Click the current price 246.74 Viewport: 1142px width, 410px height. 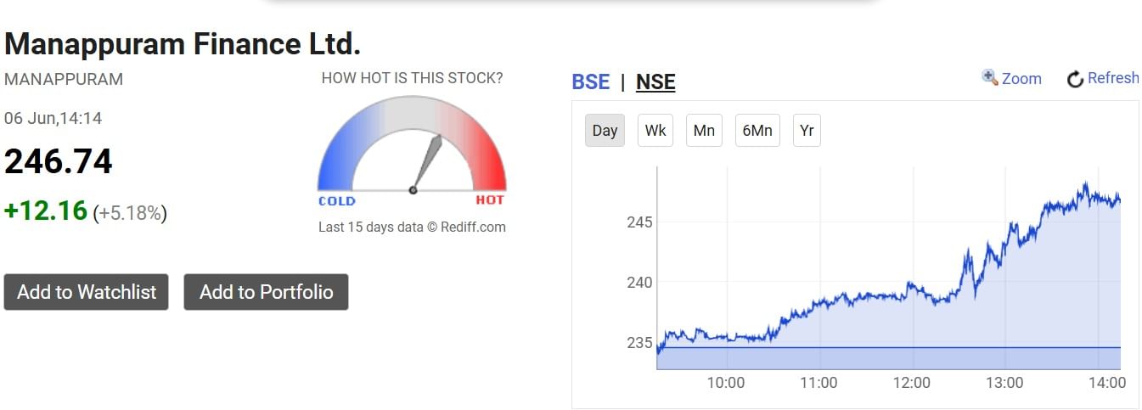59,161
